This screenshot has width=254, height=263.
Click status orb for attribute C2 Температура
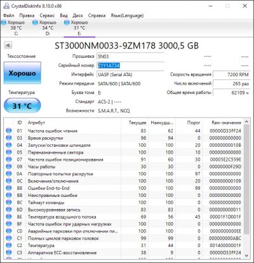[x=9, y=245]
